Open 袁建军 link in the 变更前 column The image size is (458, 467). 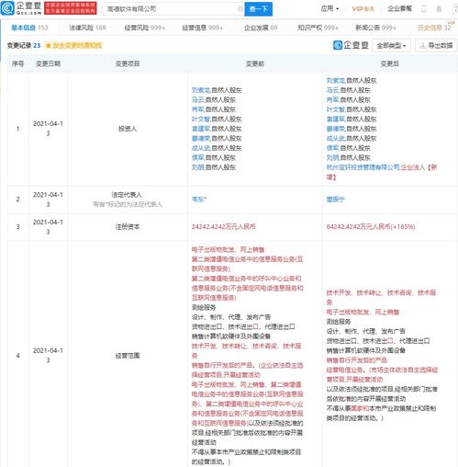point(201,129)
